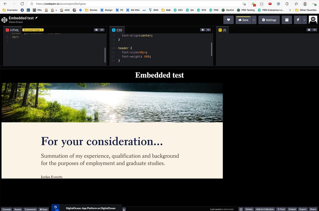Open user profile avatar menu
The width and height of the screenshot is (319, 211).
(313, 20)
